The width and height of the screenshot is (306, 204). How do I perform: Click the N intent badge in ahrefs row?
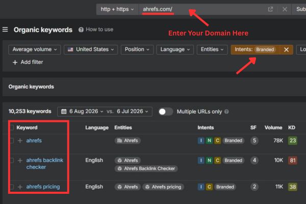pos(209,141)
